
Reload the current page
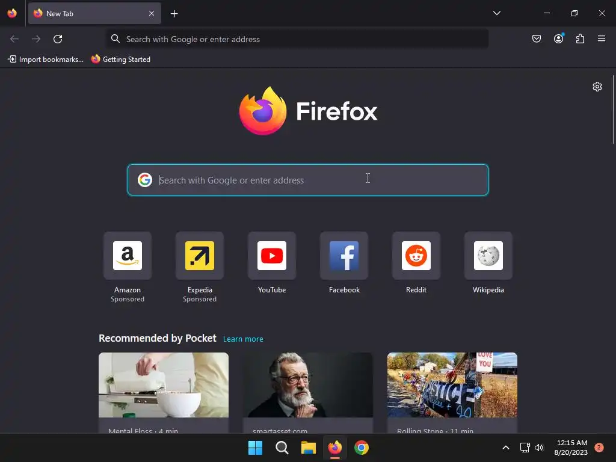pyautogui.click(x=58, y=39)
